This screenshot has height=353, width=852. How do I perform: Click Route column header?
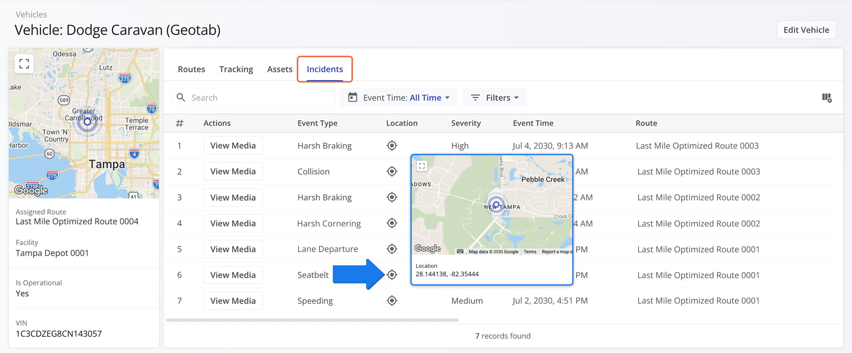(x=646, y=123)
